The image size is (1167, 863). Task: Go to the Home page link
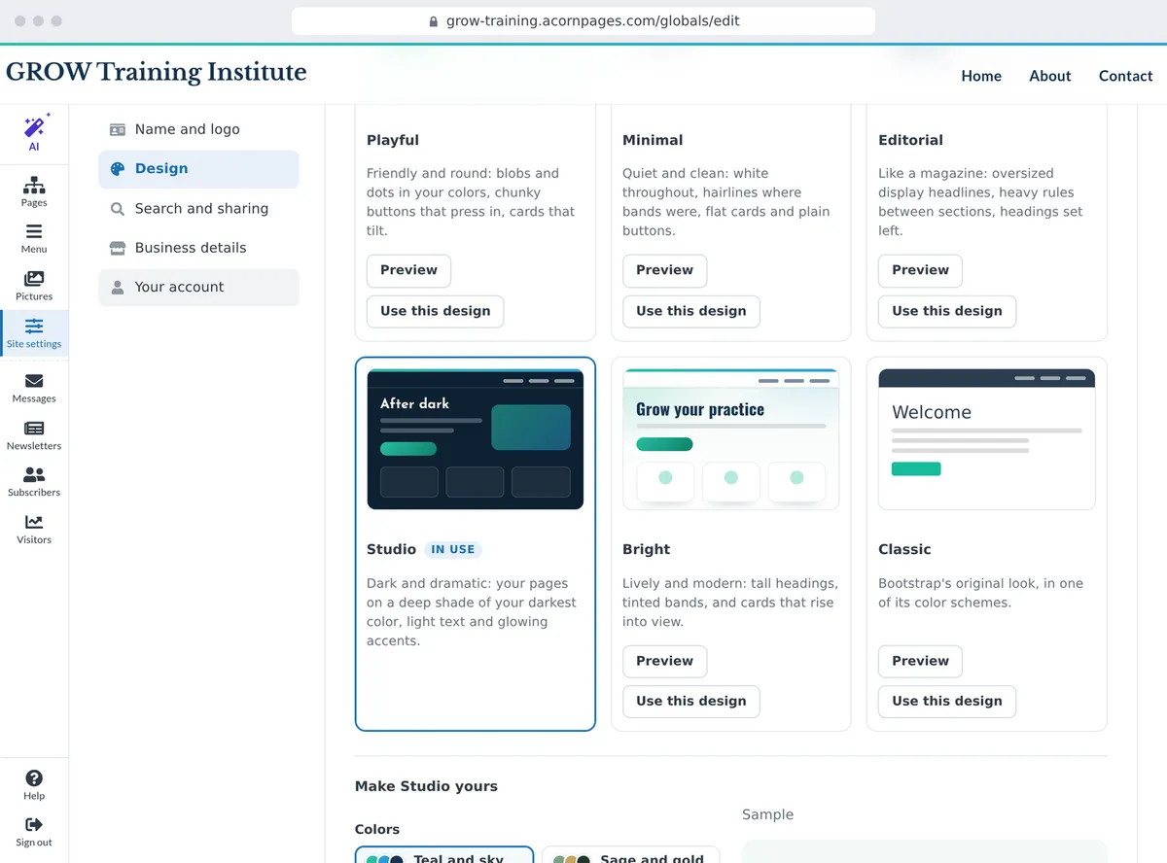(x=981, y=76)
